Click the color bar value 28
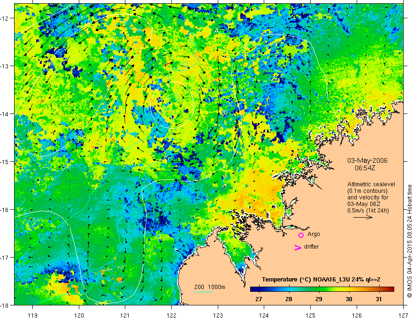The height and width of the screenshot is (319, 413). 289,299
